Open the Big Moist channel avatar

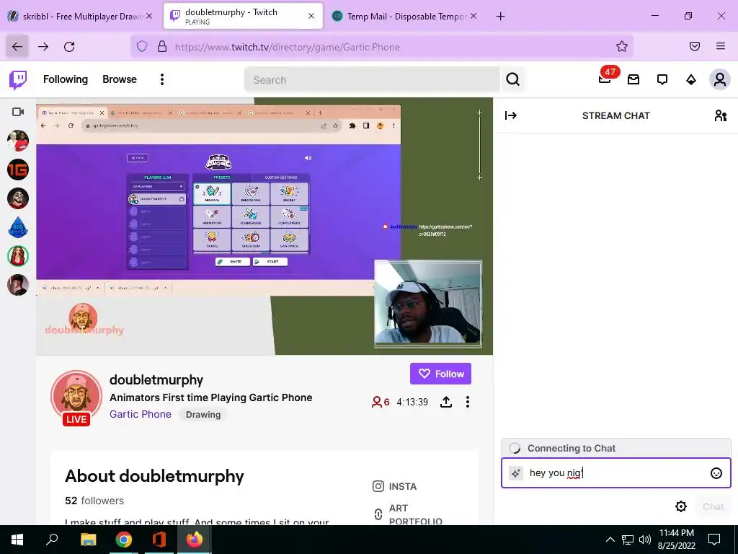click(18, 227)
